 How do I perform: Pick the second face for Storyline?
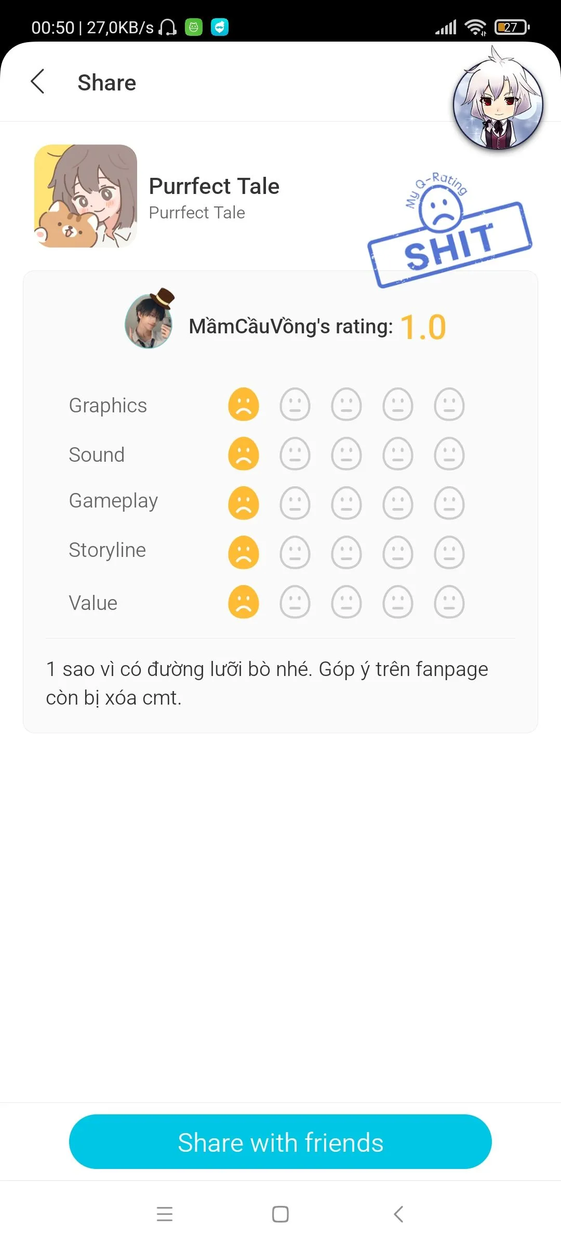coord(295,552)
